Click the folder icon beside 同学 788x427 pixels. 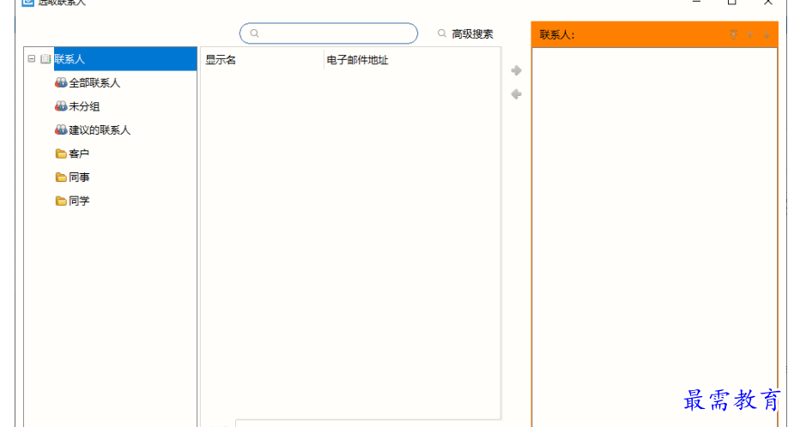tap(61, 201)
